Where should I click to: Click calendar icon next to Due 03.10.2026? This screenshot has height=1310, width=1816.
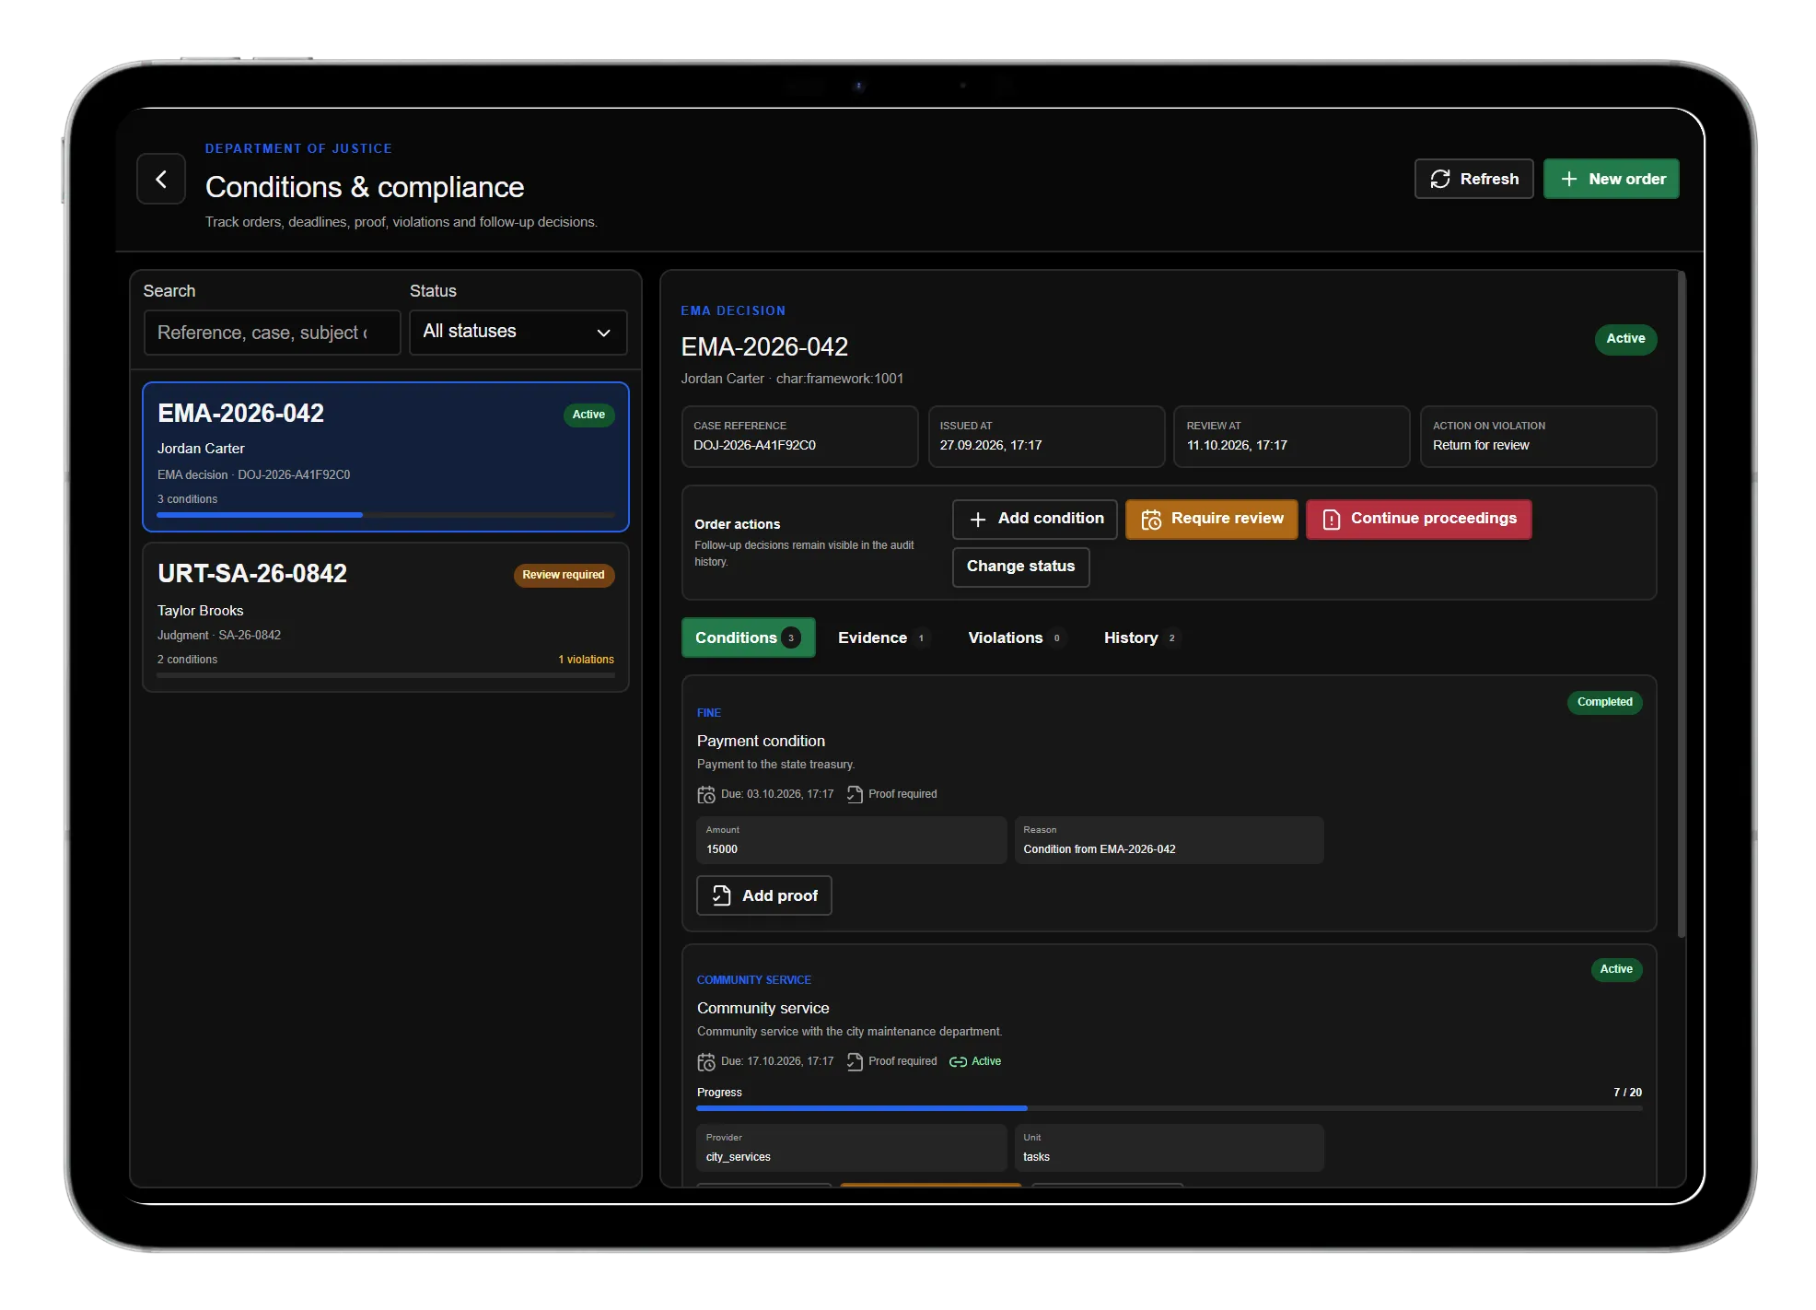[x=706, y=794]
